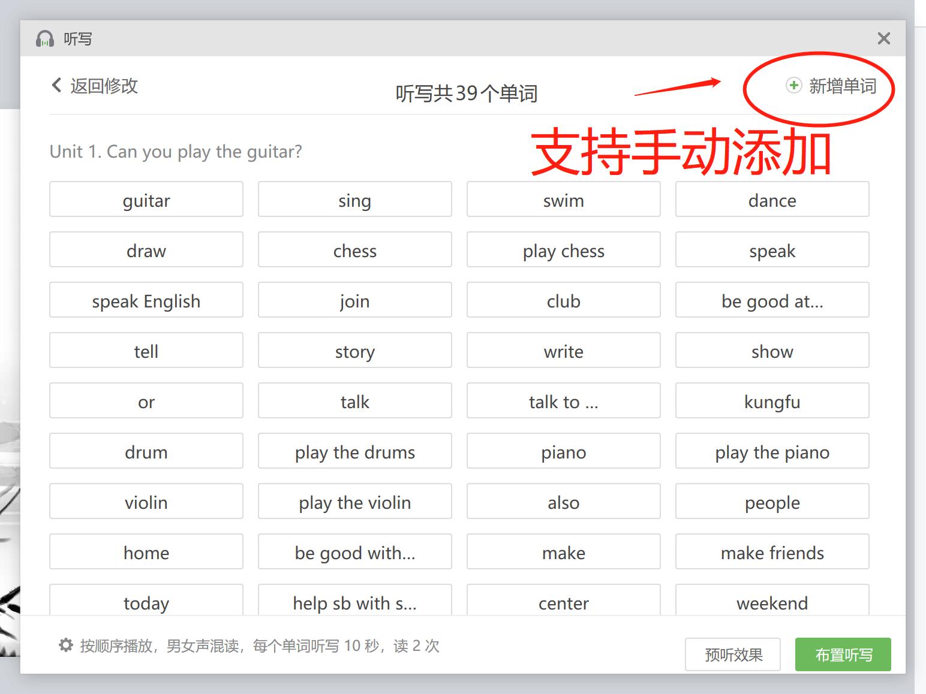Select the word "dance"
This screenshot has height=694, width=926.
click(x=772, y=199)
